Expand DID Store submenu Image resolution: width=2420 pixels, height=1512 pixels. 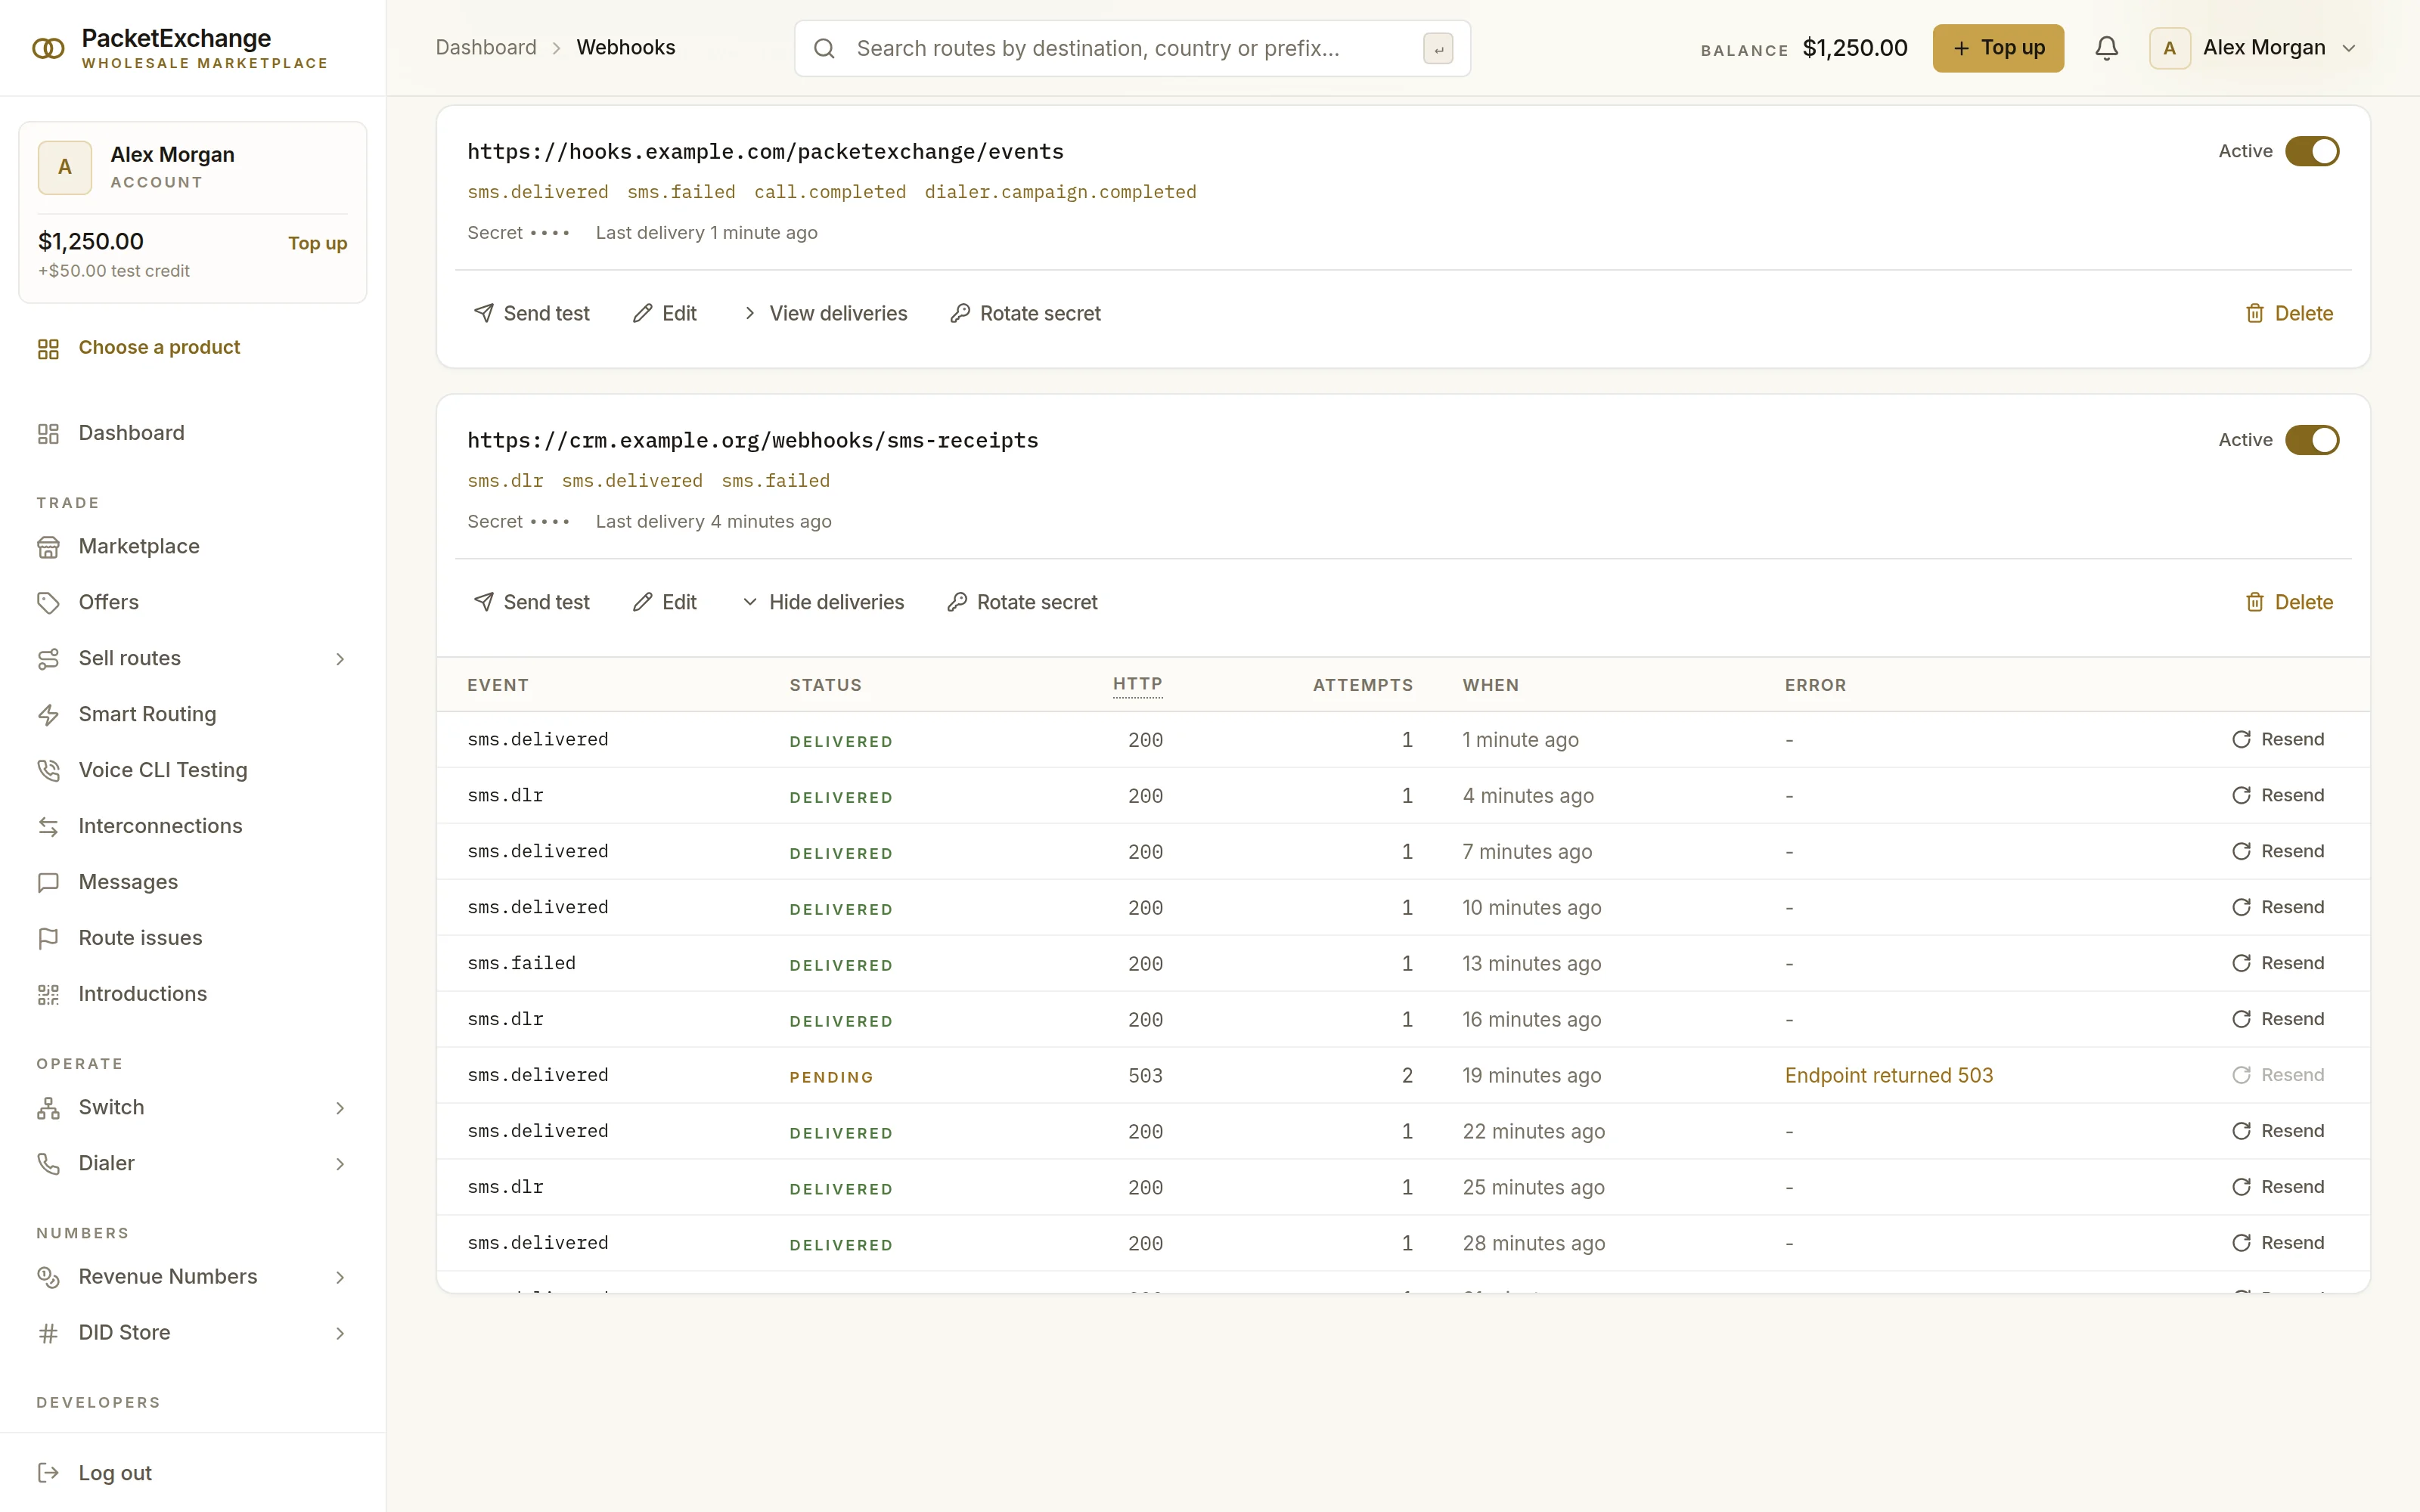pos(340,1333)
